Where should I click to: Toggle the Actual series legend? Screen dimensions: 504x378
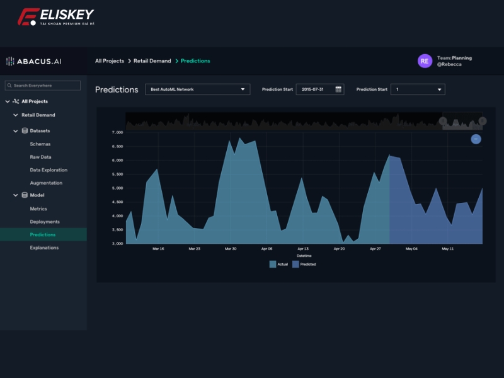273,264
